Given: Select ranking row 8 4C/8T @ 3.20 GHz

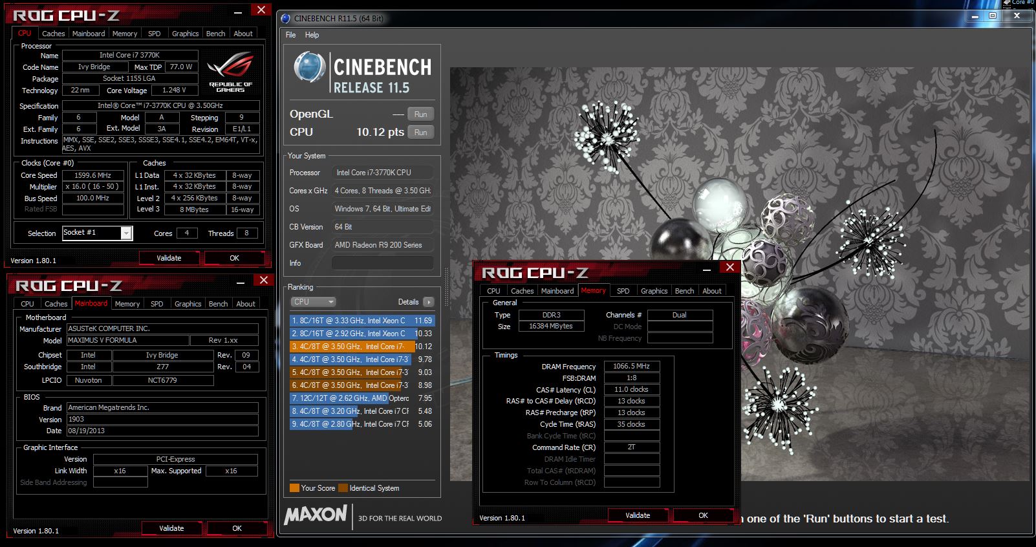Looking at the screenshot, I should pos(362,411).
